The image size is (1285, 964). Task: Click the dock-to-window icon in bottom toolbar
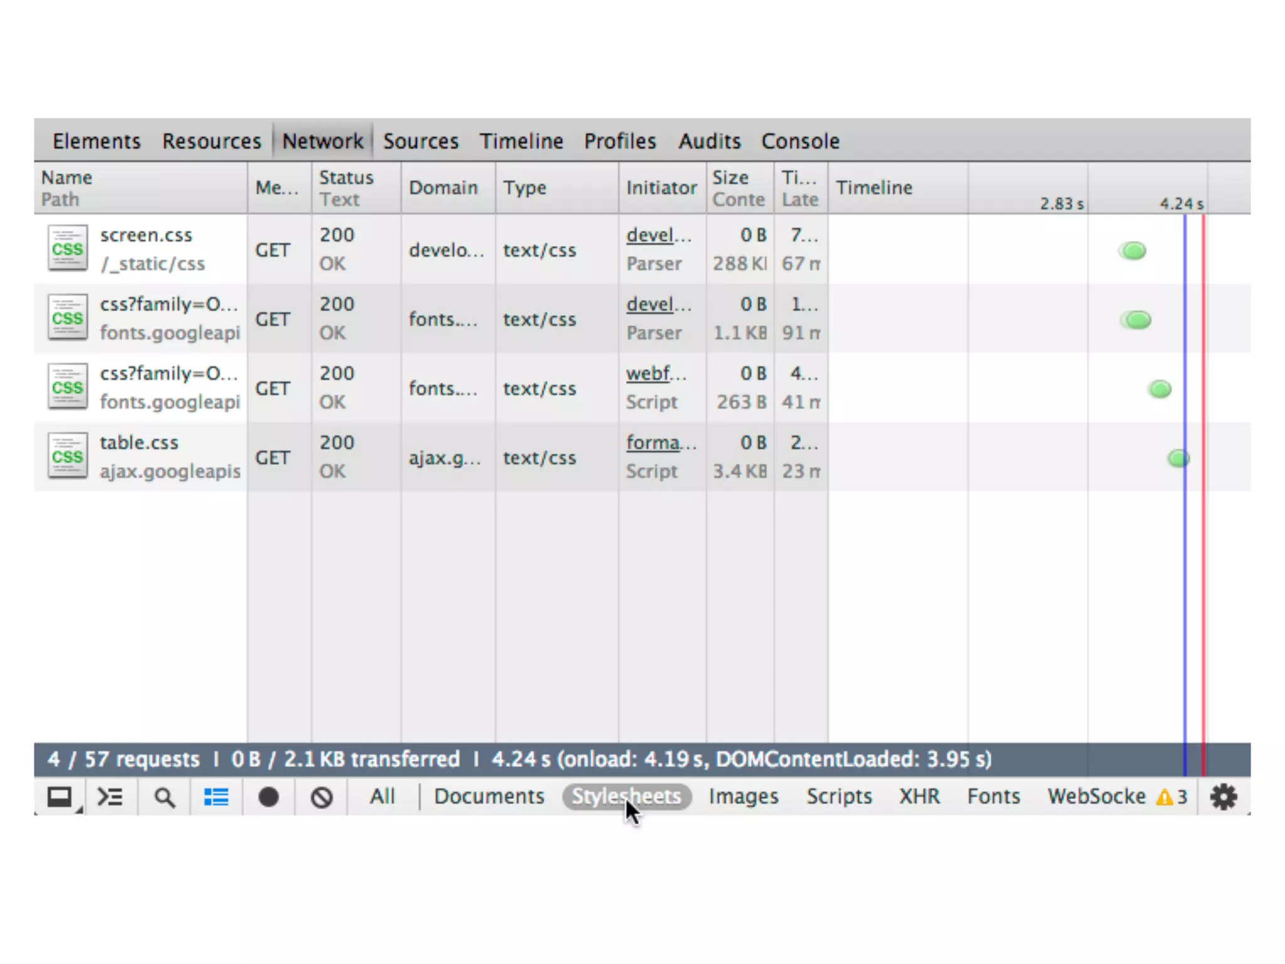[60, 797]
